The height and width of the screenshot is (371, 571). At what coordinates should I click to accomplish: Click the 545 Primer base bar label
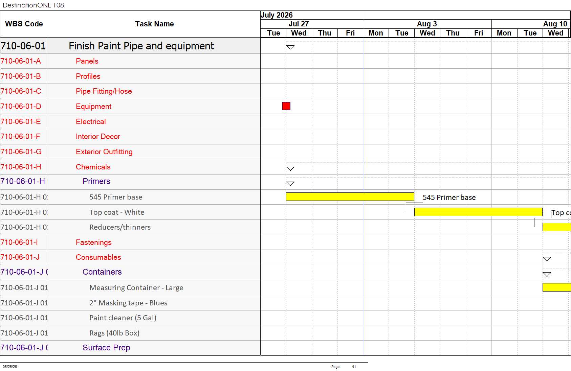click(449, 198)
